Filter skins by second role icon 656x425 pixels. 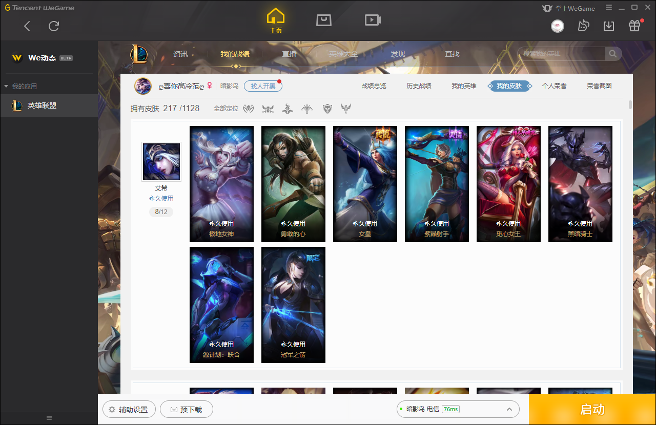click(268, 109)
